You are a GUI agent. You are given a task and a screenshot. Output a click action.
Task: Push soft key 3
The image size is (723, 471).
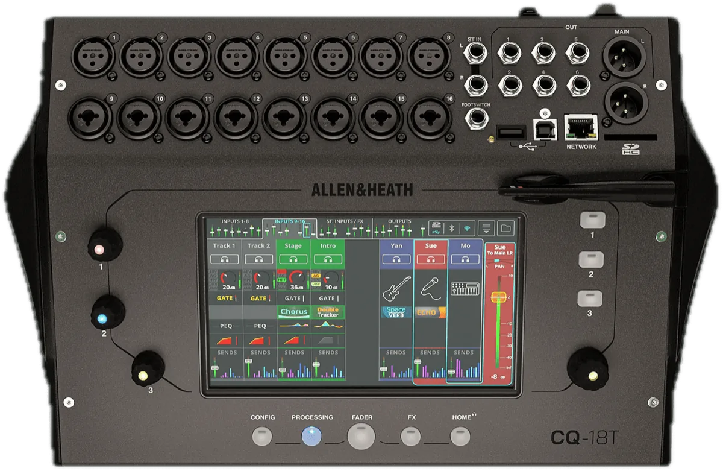point(589,299)
